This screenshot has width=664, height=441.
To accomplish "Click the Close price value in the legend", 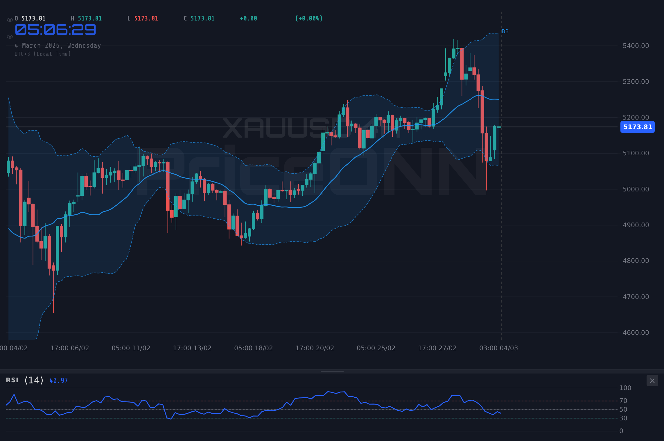I will point(202,18).
